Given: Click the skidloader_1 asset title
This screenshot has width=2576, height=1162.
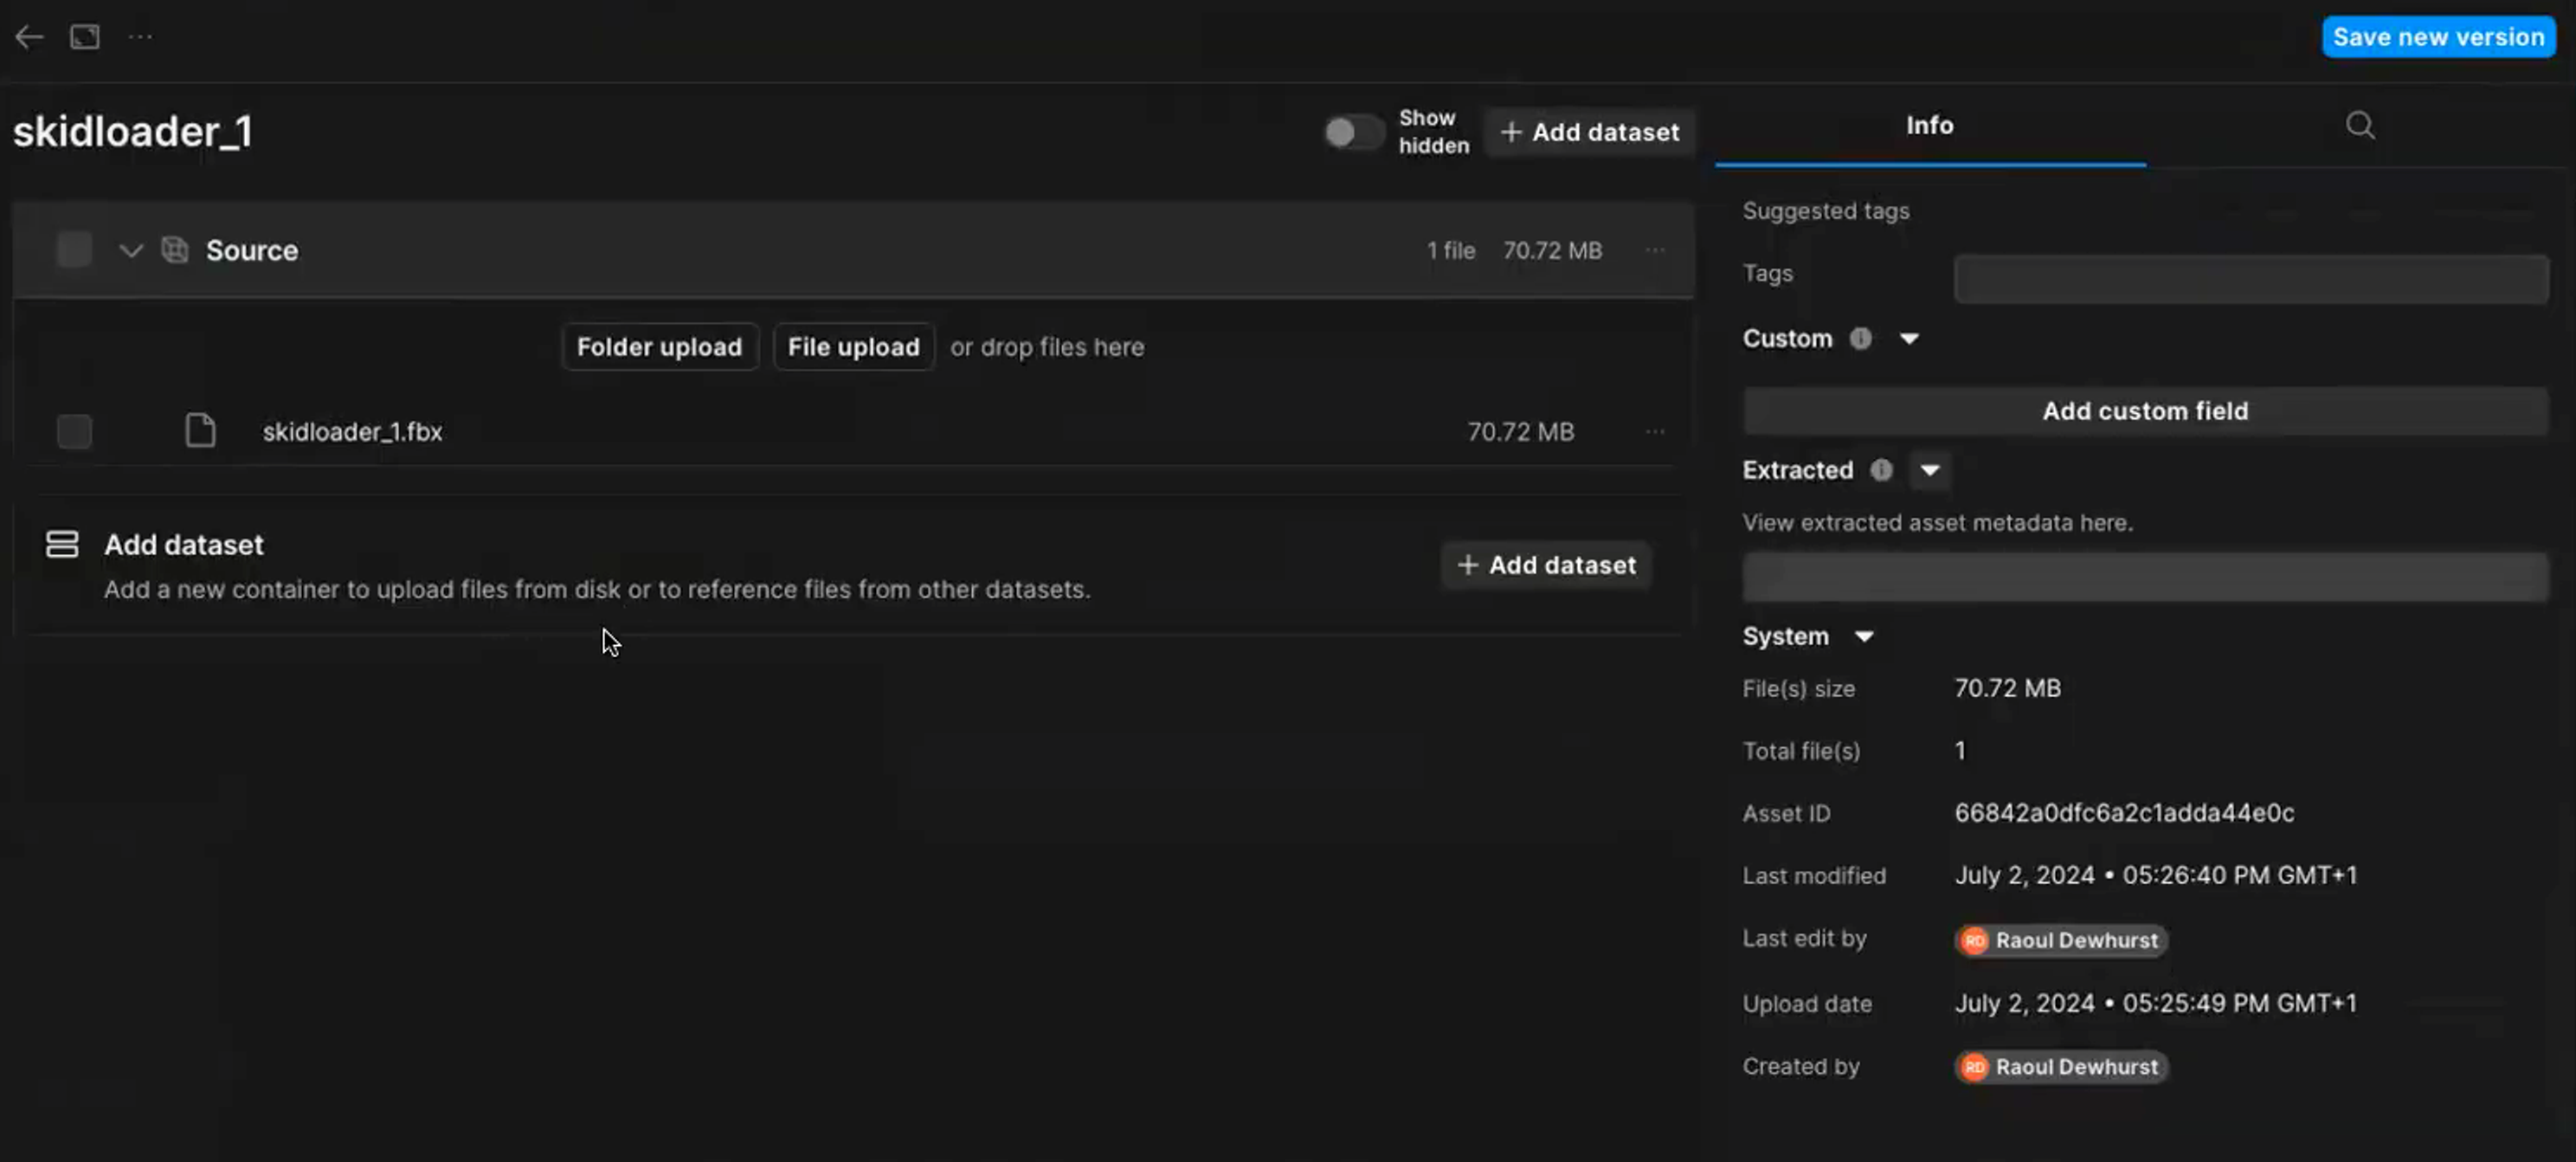Looking at the screenshot, I should pos(133,132).
